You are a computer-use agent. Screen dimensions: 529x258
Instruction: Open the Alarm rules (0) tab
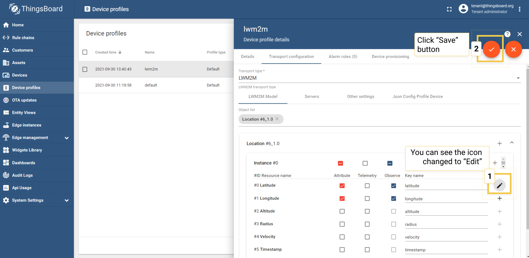[x=343, y=56]
